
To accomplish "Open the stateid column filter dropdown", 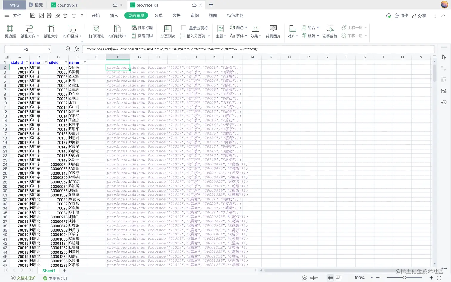I will (27, 62).
